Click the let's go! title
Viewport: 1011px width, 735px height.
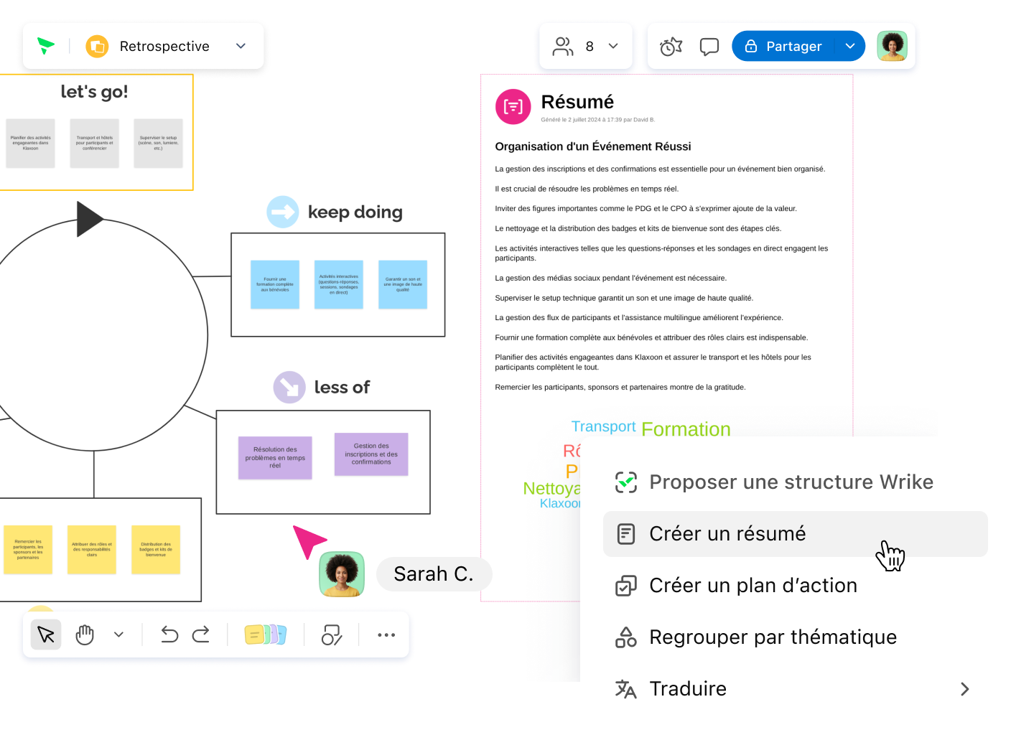point(94,92)
